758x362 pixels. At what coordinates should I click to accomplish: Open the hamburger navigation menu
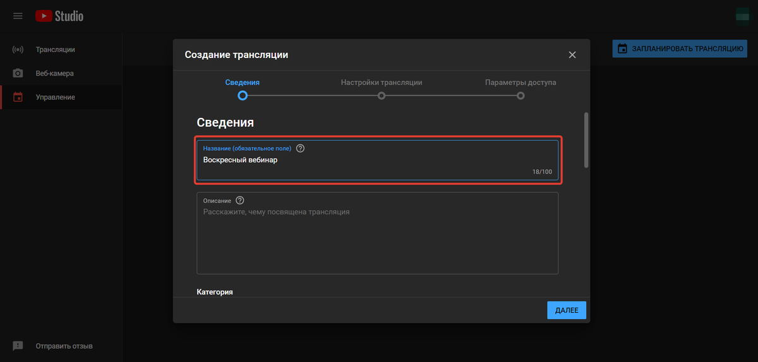18,16
